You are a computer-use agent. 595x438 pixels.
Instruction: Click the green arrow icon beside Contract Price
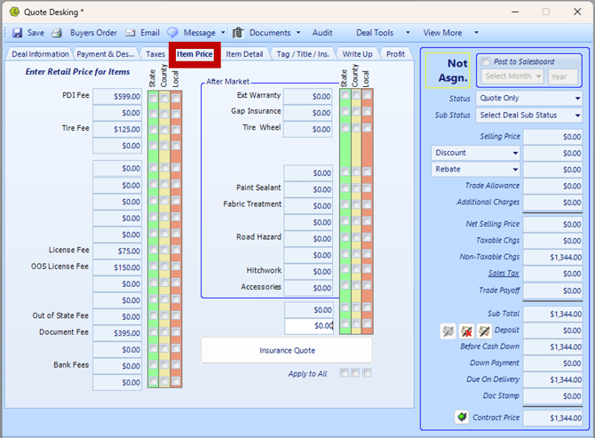(462, 417)
